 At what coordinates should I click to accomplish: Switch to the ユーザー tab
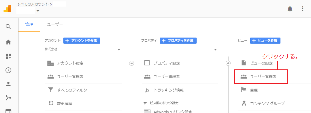tap(55, 24)
